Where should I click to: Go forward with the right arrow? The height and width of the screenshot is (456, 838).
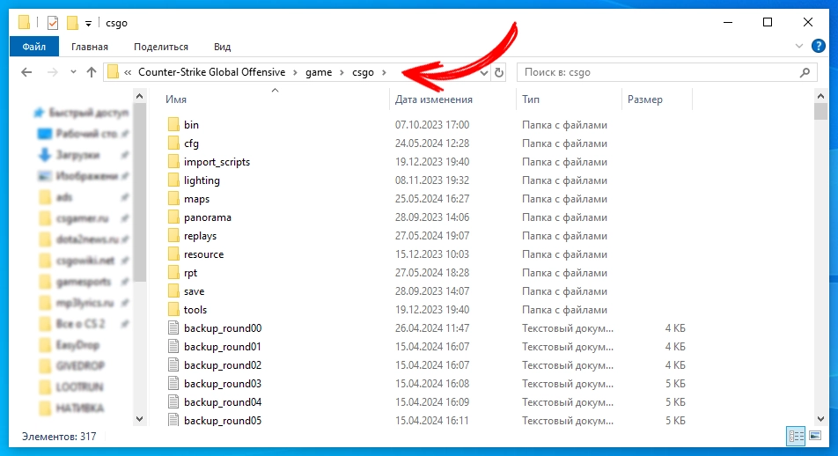pos(52,72)
